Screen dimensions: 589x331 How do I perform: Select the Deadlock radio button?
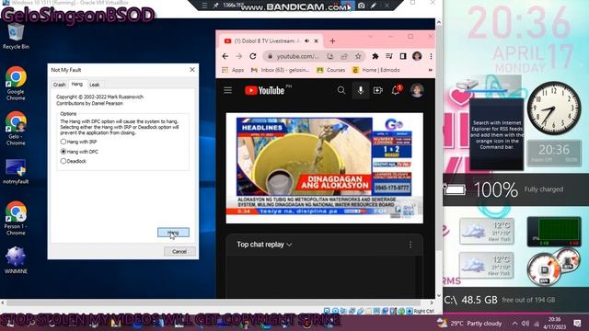click(x=74, y=161)
